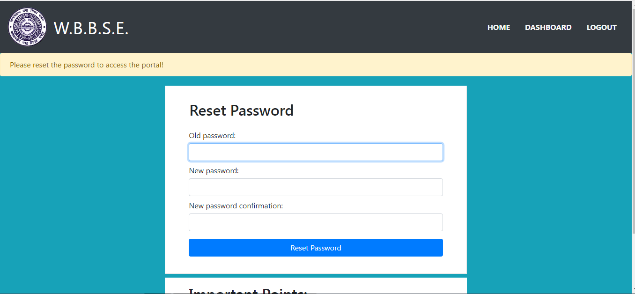Screen dimensions: 635x294
Task: Click the 'Reset Password' form heading
Action: [x=241, y=110]
